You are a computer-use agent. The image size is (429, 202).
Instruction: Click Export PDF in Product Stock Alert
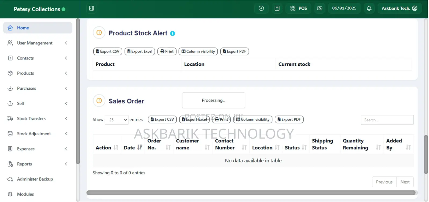pos(234,51)
